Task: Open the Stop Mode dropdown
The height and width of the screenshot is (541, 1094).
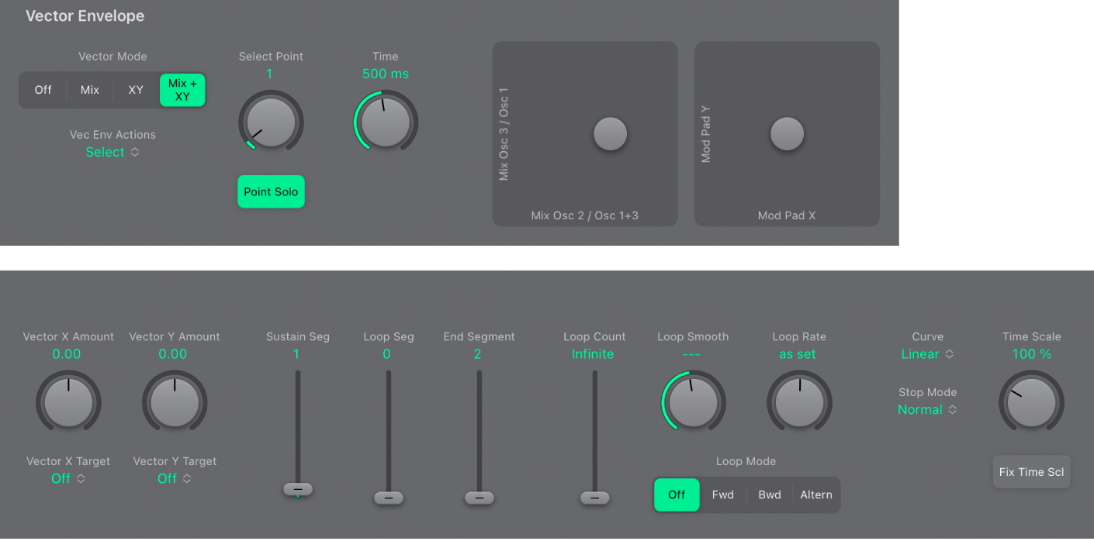Action: 927,410
